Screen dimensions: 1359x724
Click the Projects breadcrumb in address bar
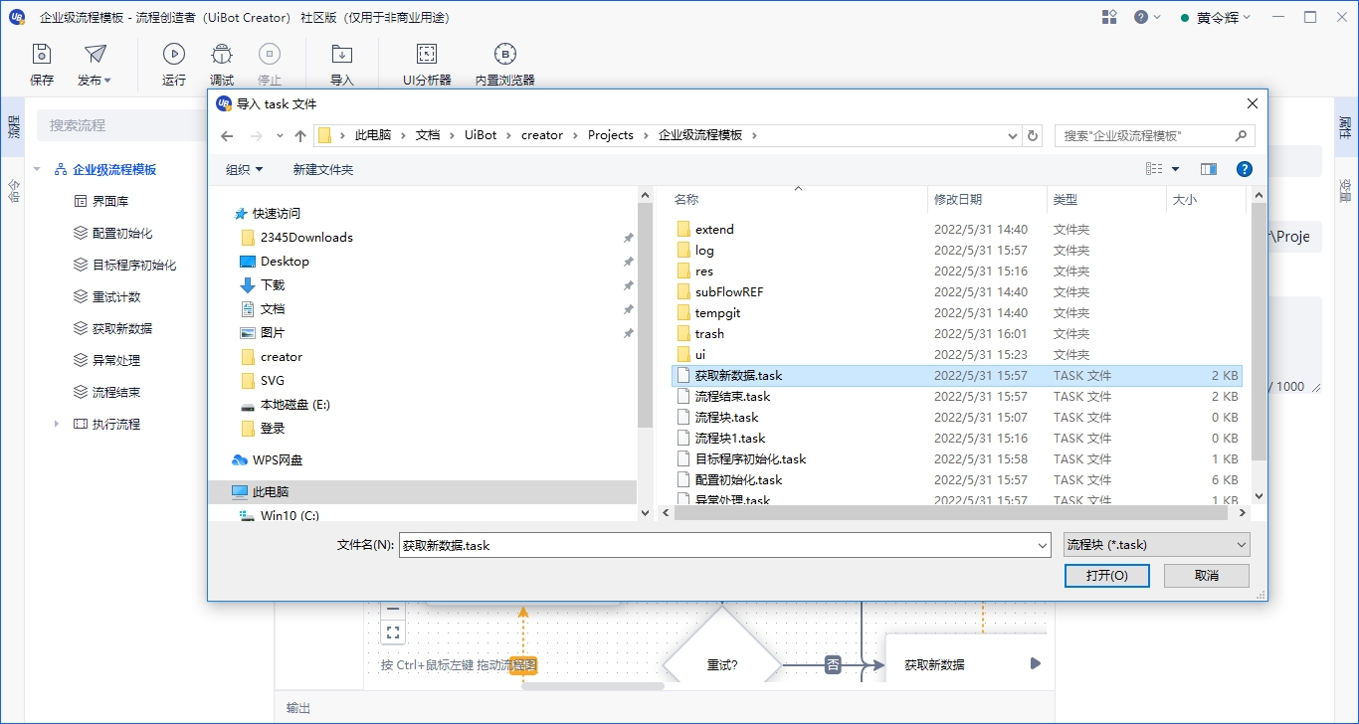[610, 135]
